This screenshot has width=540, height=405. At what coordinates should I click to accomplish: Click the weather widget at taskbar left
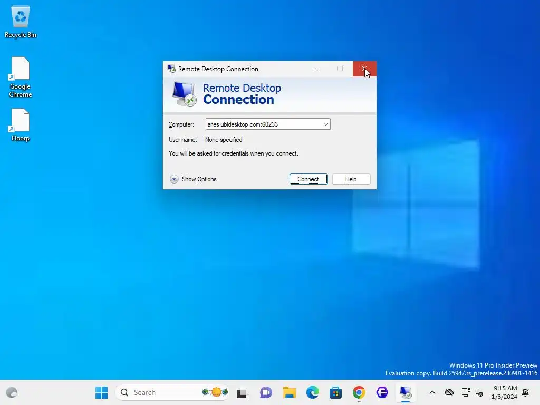(12, 392)
